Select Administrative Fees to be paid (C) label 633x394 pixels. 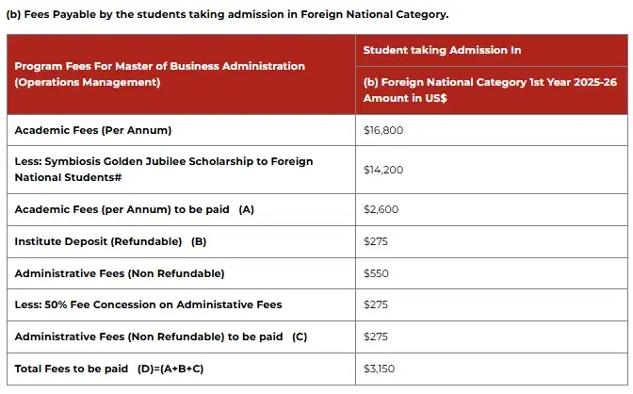(160, 337)
